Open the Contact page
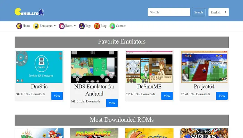243x138 pixels. [x=121, y=26]
